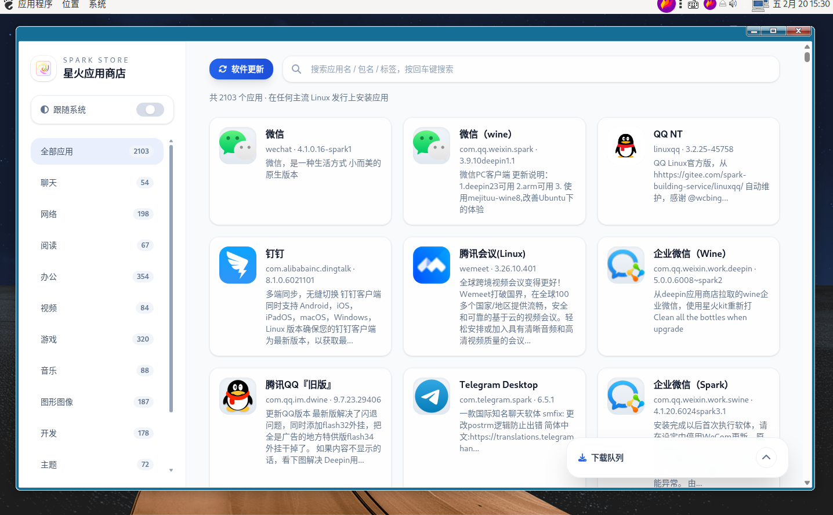The width and height of the screenshot is (833, 515).
Task: Click the magnifier icon in the search bar
Action: click(296, 69)
